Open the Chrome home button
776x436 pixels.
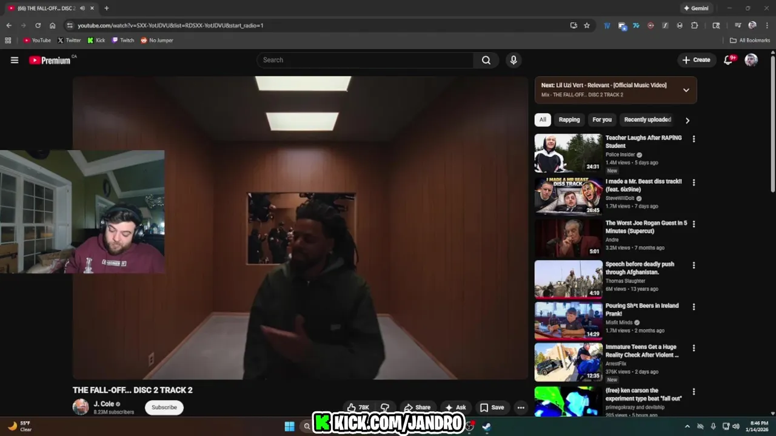(53, 25)
